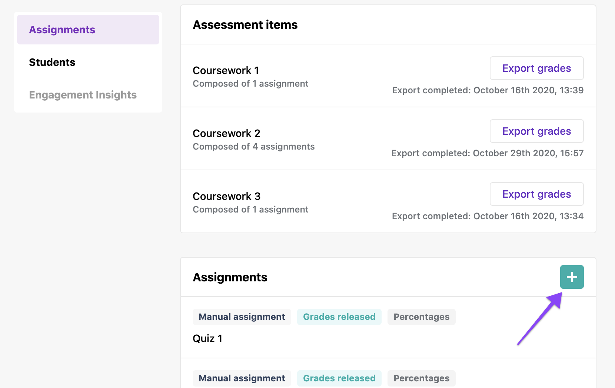615x388 pixels.
Task: Open the Coursework 2 assessment item
Action: tap(226, 133)
